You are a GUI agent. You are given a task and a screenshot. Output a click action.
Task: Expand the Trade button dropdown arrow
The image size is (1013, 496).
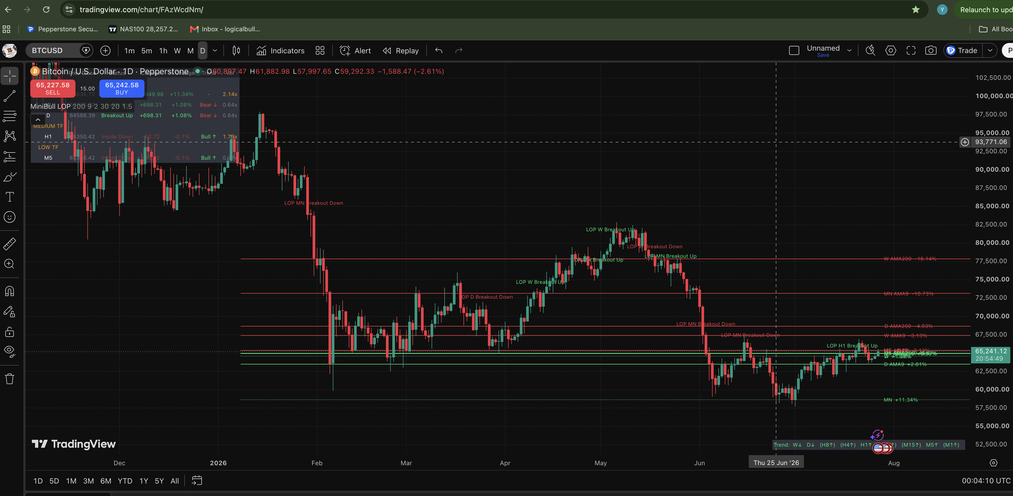(990, 51)
